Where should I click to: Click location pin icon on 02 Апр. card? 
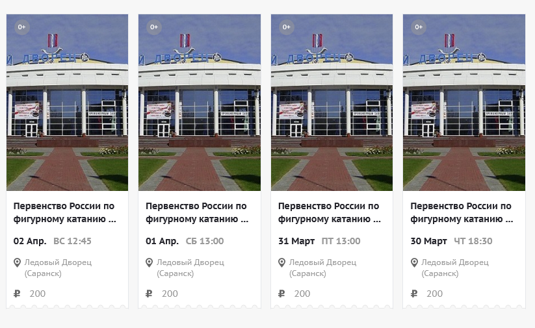[17, 262]
